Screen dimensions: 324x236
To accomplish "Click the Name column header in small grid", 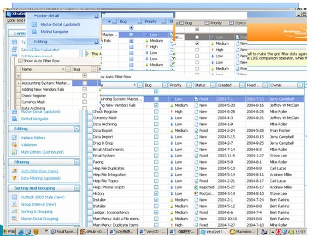I will pyautogui.click(x=46, y=69).
